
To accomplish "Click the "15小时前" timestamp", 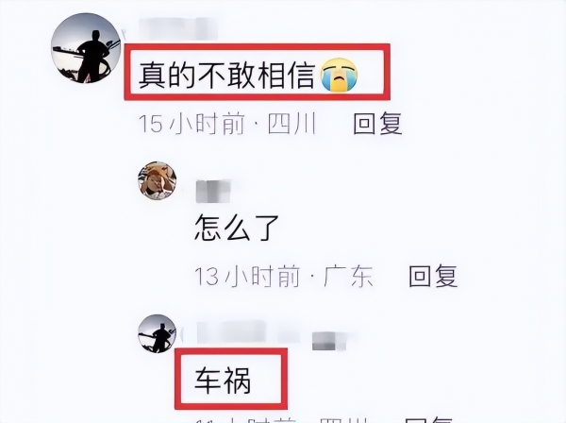I will click(x=192, y=124).
